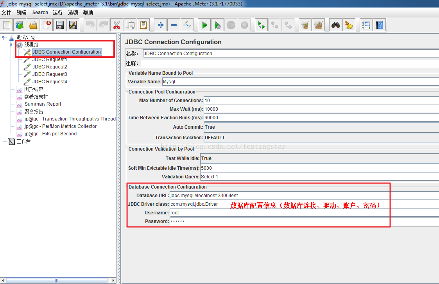Viewport: 439px width, 284px height.
Task: Cut the selection with scissors icon
Action: tap(117, 25)
